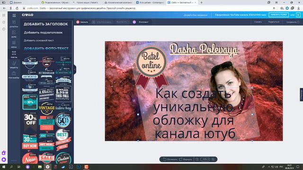Click the Crello logo
This screenshot has height=170, width=303.
point(27,15)
